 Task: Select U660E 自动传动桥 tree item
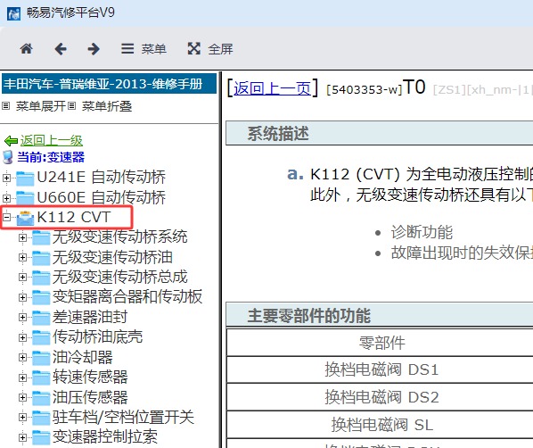tap(102, 197)
